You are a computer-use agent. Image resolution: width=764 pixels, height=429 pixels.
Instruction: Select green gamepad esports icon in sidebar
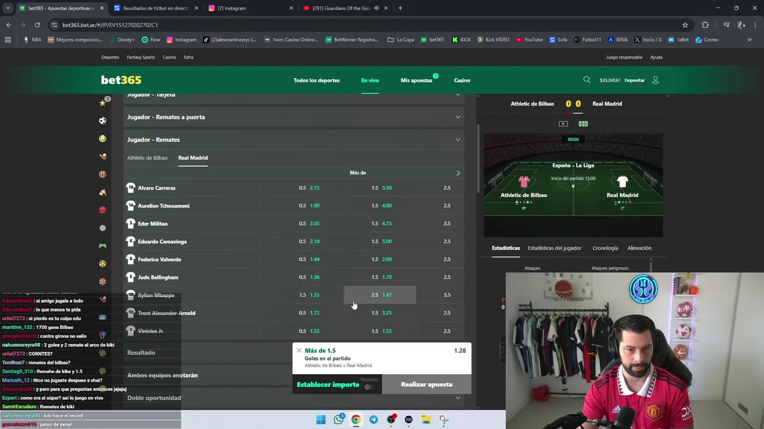click(x=103, y=245)
